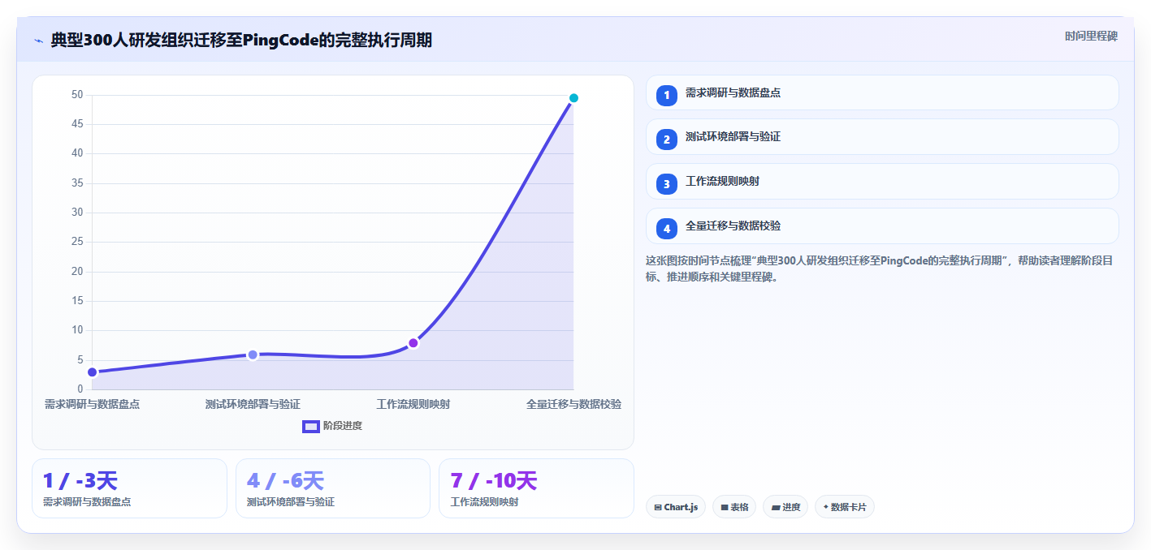The height and width of the screenshot is (550, 1151).
Task: Click the 表格 tag
Action: [734, 507]
